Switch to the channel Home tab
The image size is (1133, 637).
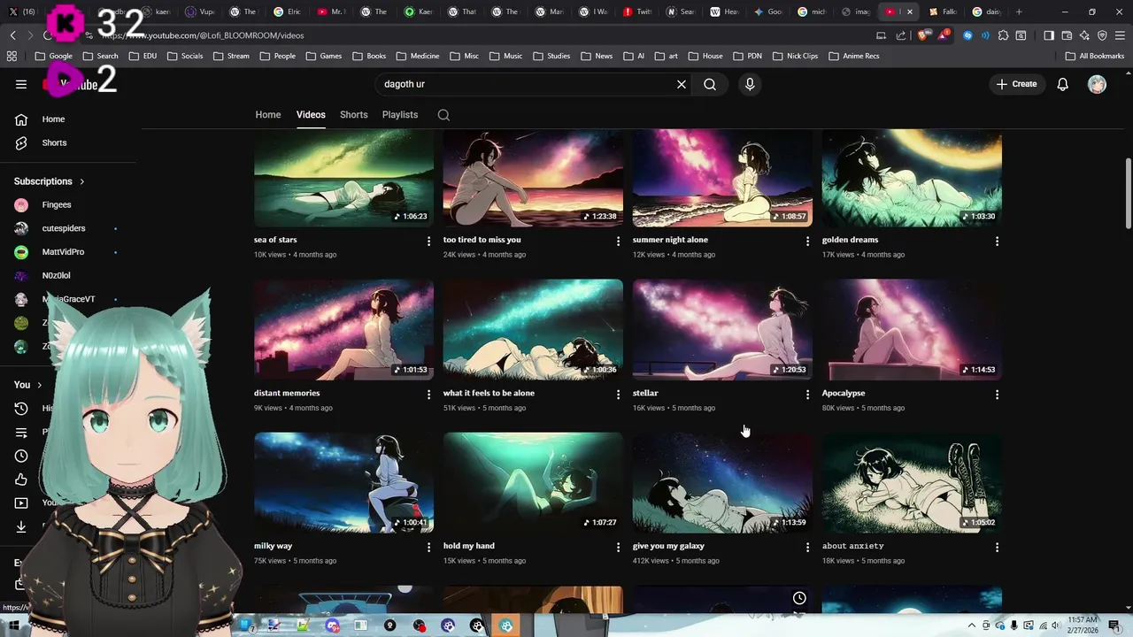tap(268, 115)
